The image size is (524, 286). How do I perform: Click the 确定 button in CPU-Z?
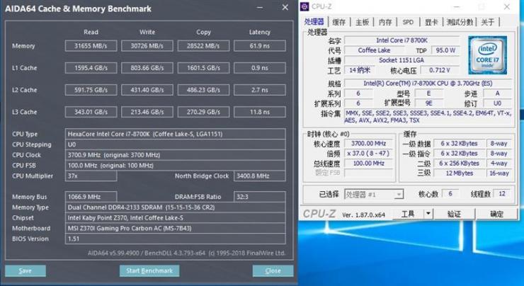(x=496, y=214)
